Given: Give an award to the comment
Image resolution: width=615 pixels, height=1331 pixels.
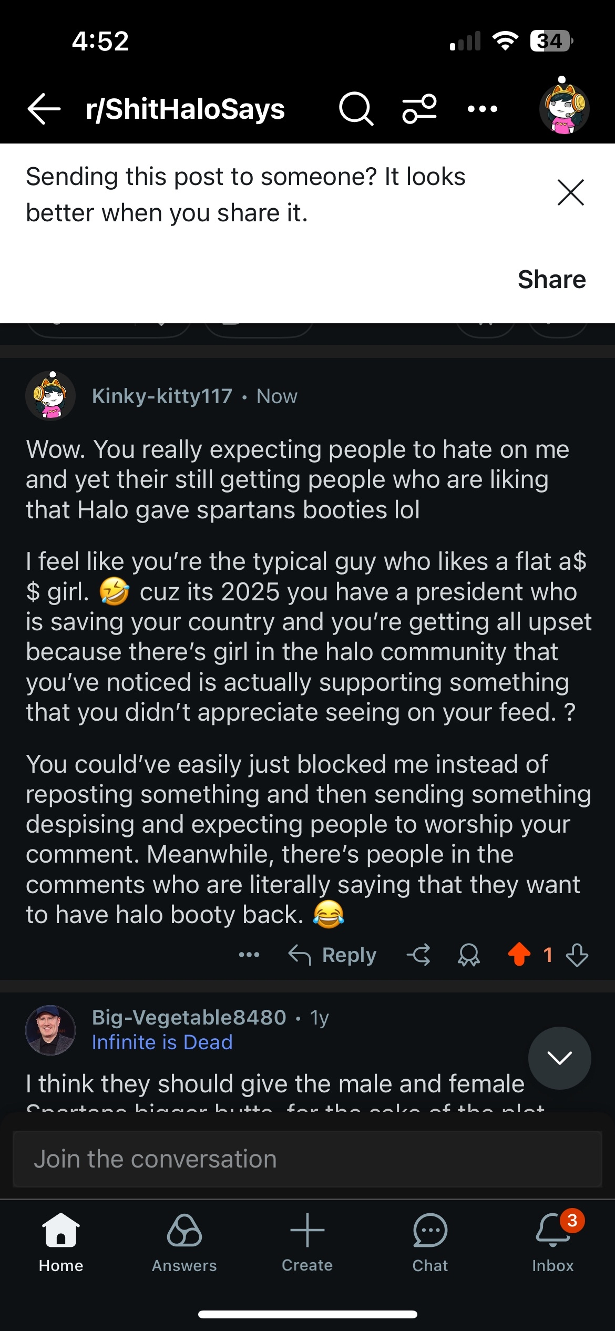Looking at the screenshot, I should (x=468, y=955).
